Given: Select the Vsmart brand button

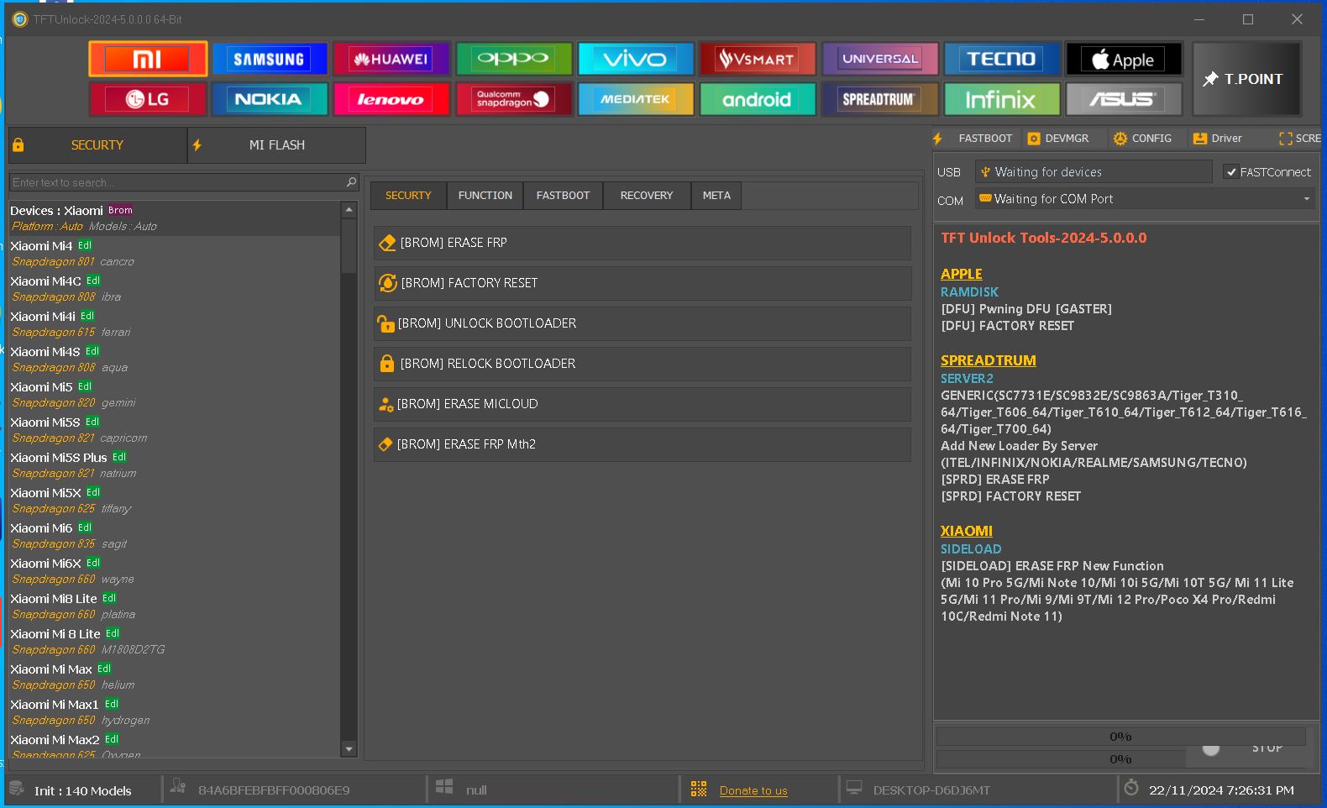Looking at the screenshot, I should (757, 59).
